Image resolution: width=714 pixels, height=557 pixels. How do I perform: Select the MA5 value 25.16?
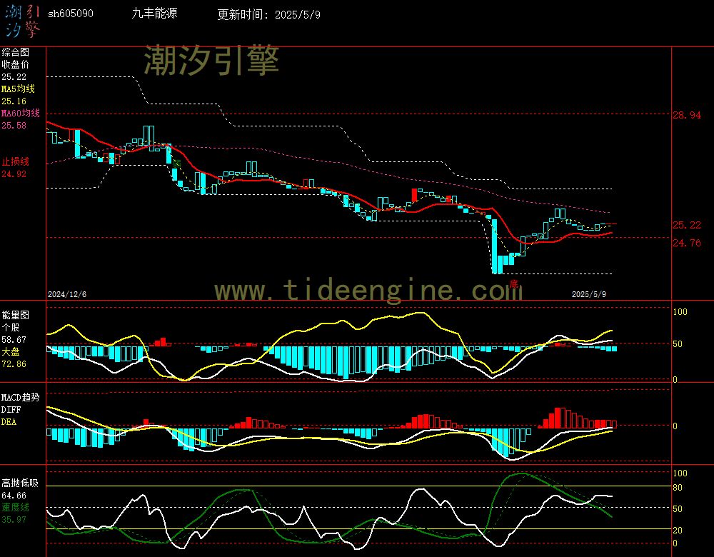pyautogui.click(x=14, y=101)
